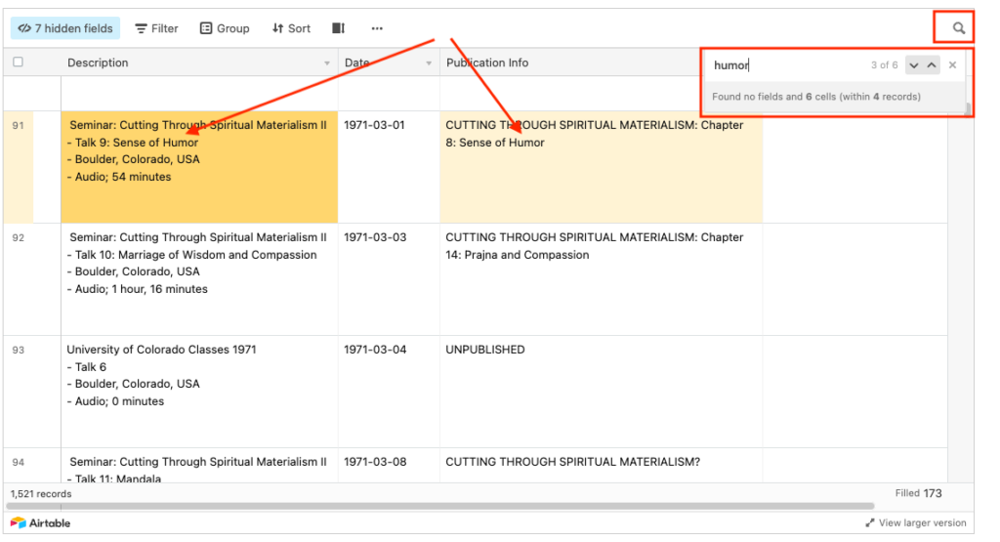Expand Date column dropdown arrow
Image resolution: width=1000 pixels, height=542 pixels.
[x=429, y=63]
